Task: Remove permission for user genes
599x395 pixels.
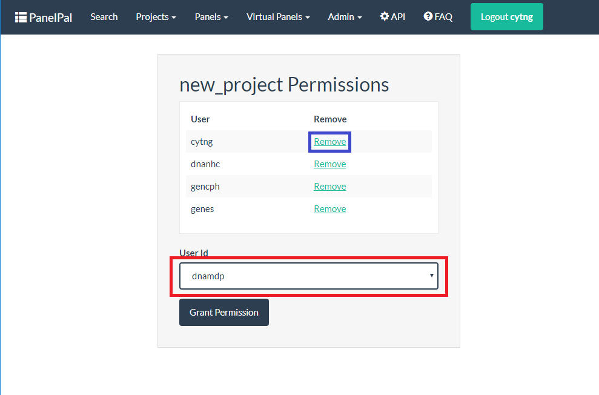Action: (329, 209)
